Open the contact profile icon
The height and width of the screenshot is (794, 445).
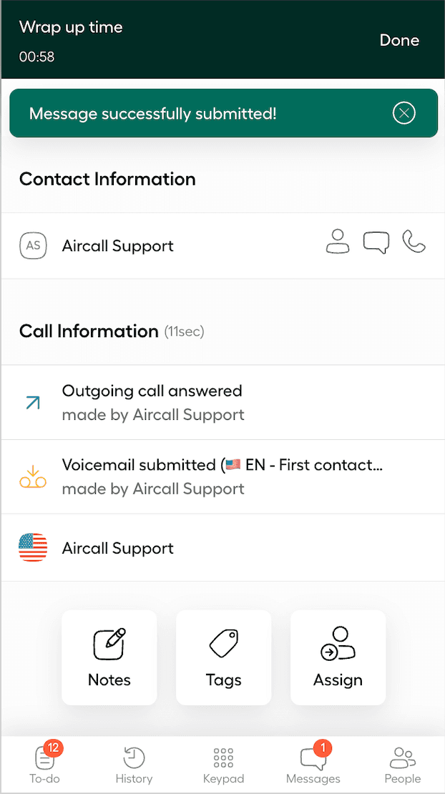[x=338, y=242]
